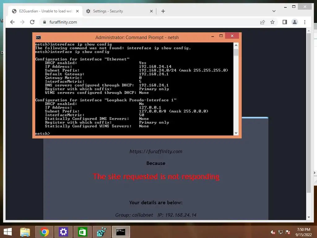Screen dimensions: 317x238
Task: Bookmark this tab with the star icon
Action: (x=272, y=22)
